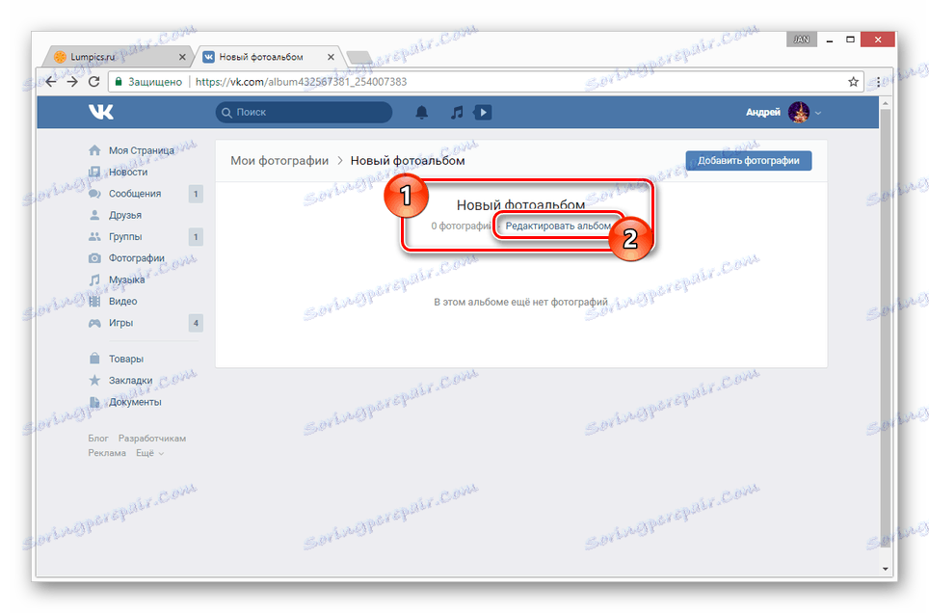
Task: Click Andrey's profile avatar
Action: (x=799, y=112)
